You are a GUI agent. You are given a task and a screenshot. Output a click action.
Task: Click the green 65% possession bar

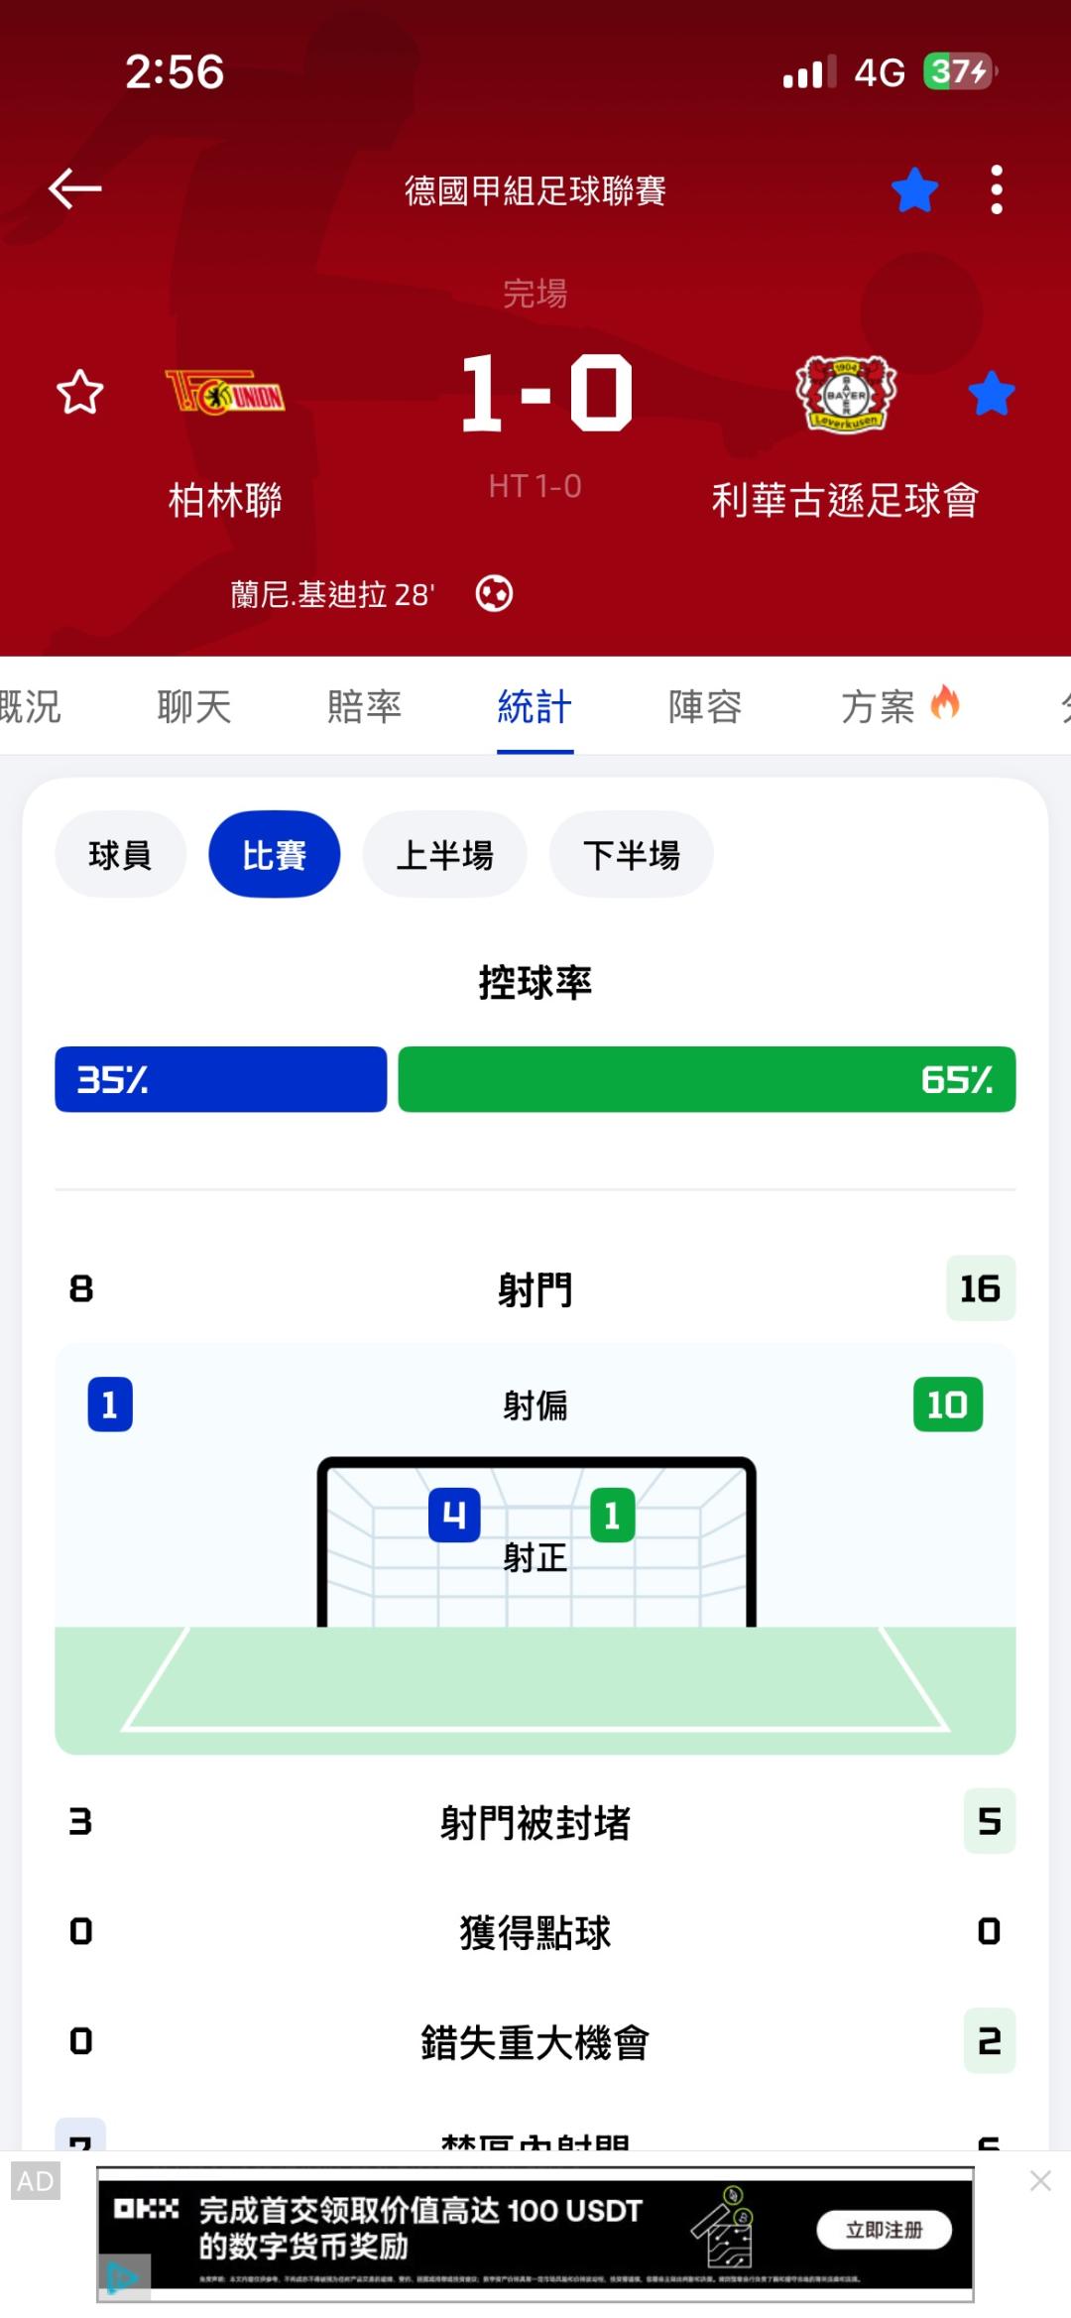coord(706,1079)
